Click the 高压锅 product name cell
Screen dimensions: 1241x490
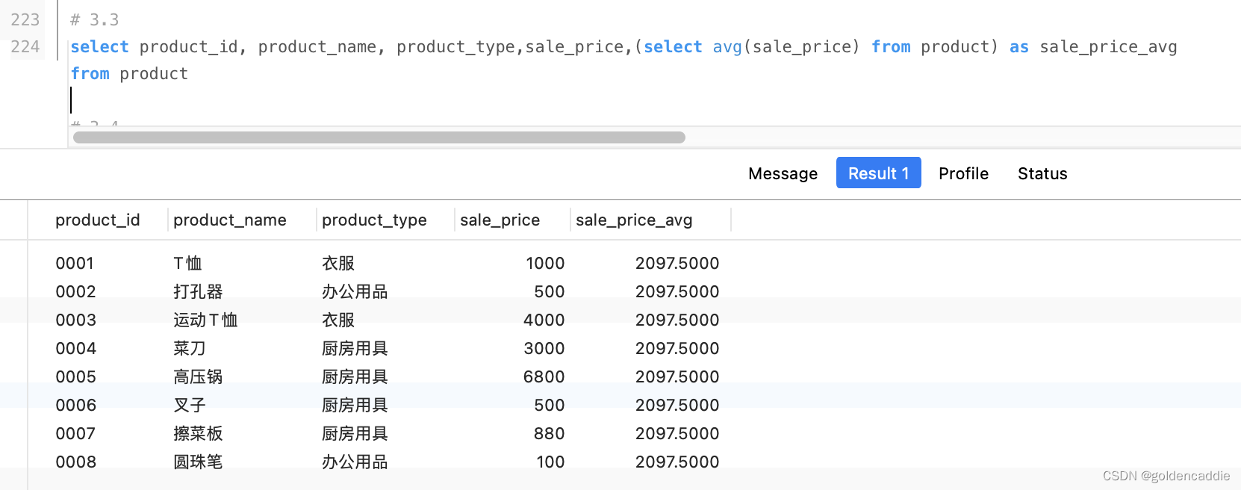tap(198, 377)
